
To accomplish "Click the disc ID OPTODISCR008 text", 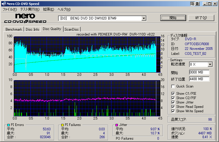I will click(x=197, y=44).
